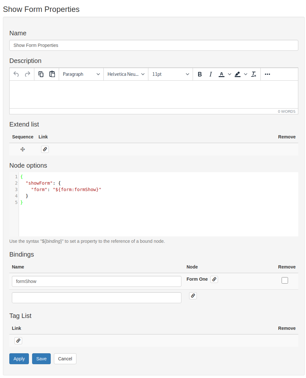
Task: Click the "showForm" key in code editor
Action: point(39,183)
